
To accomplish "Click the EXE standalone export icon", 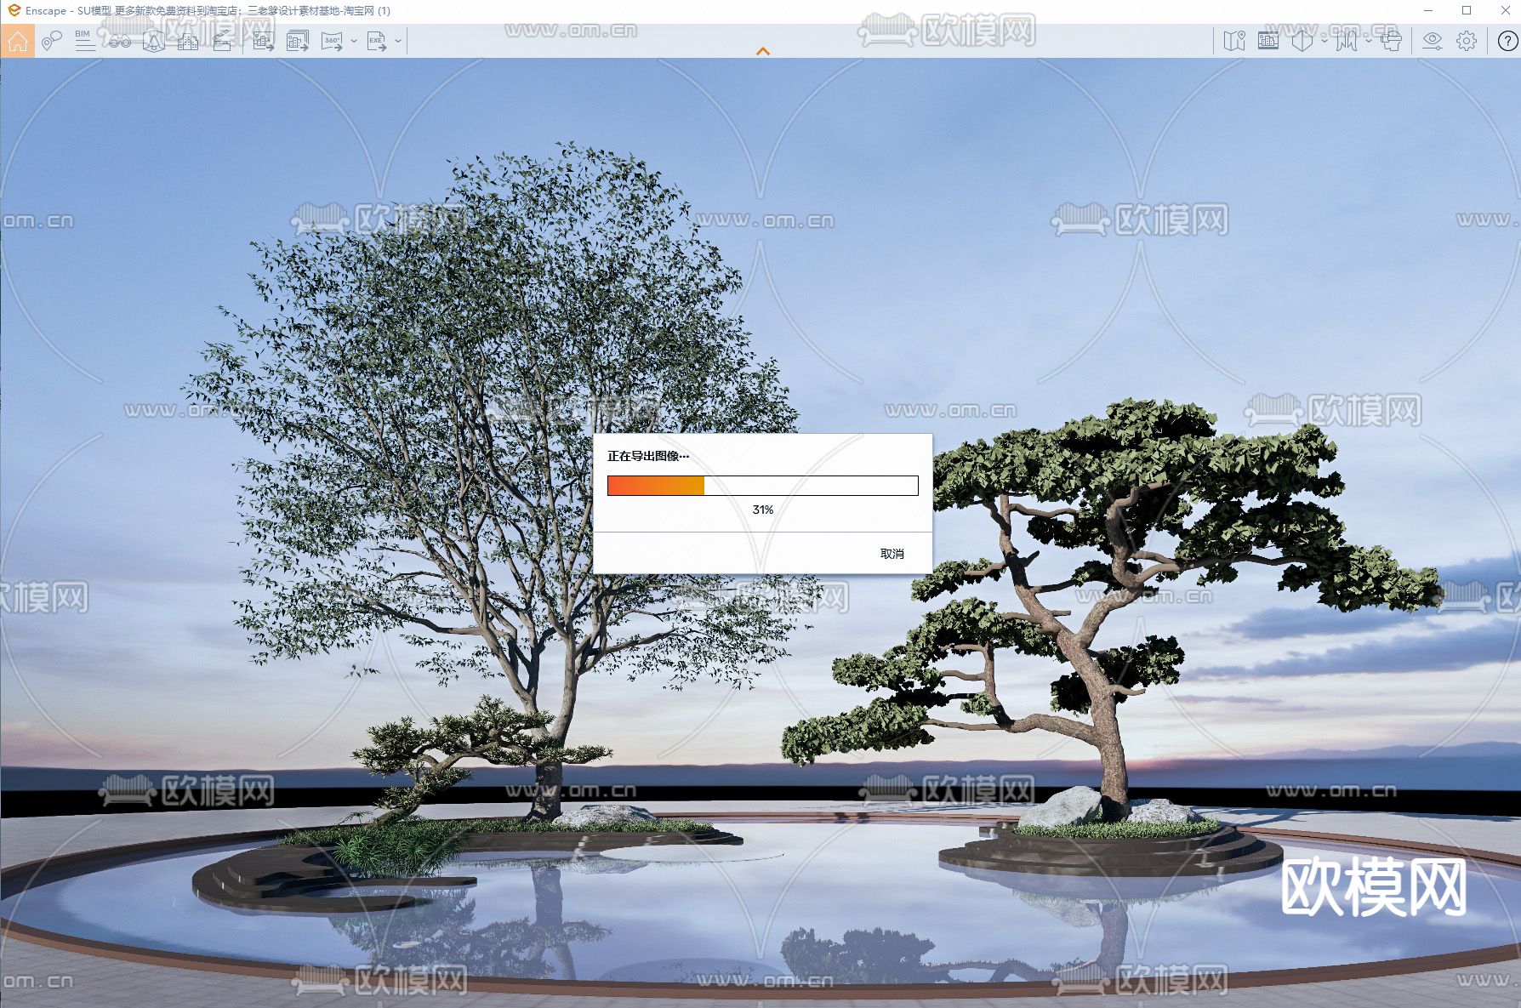I will pyautogui.click(x=376, y=40).
